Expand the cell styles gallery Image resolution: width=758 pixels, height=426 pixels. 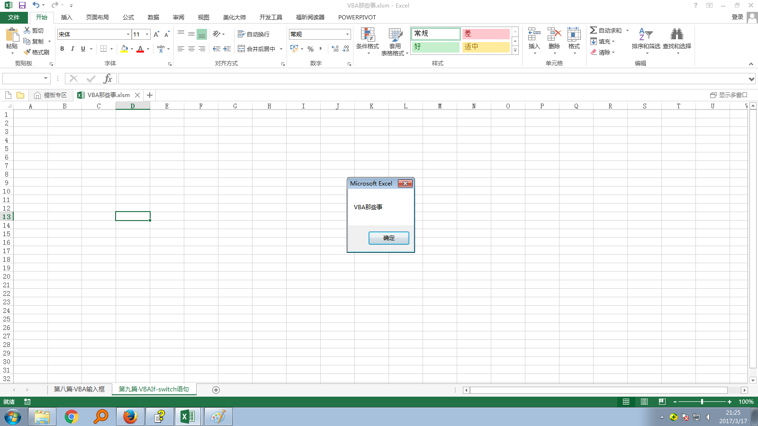[x=515, y=50]
